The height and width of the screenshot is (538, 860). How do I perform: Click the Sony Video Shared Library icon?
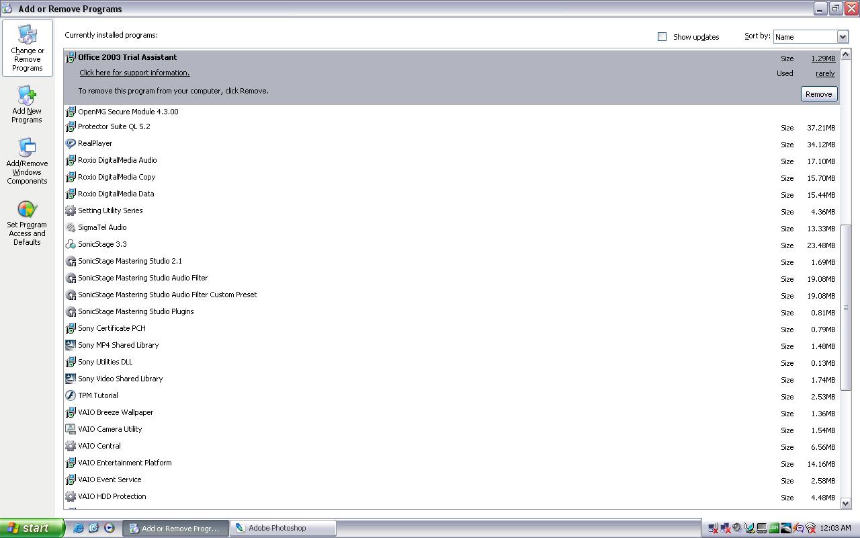pyautogui.click(x=71, y=379)
